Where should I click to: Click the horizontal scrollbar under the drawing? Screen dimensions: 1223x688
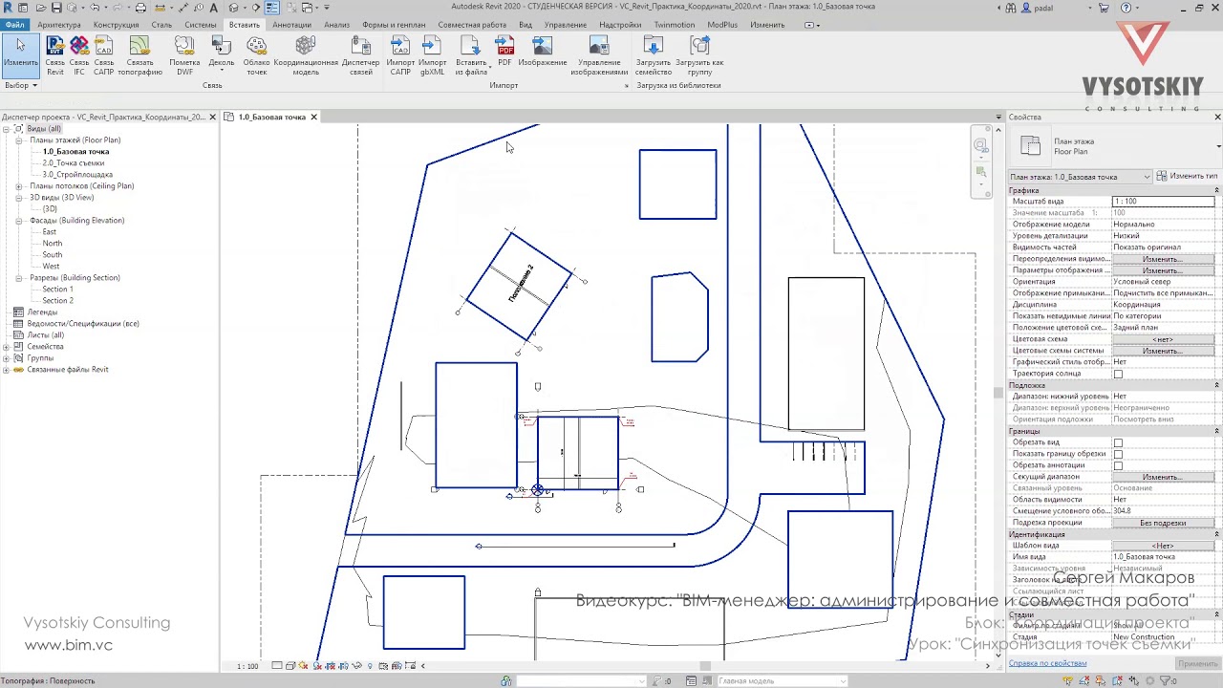707,666
